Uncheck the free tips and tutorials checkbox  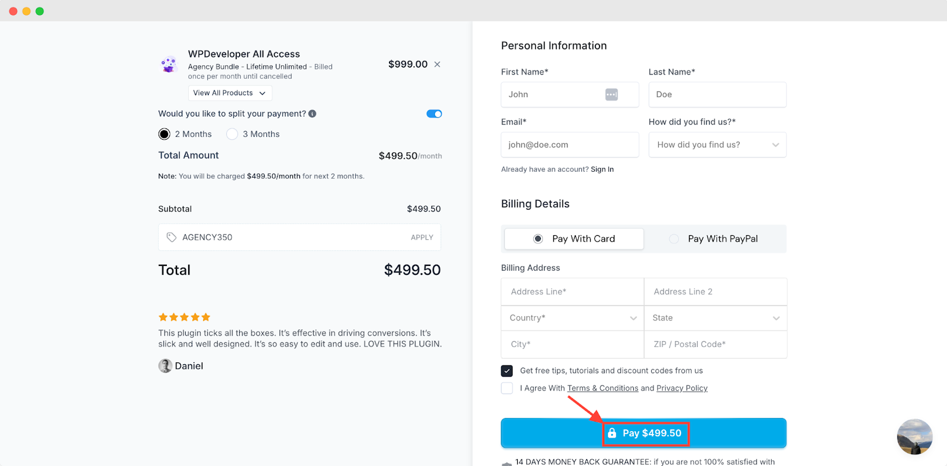click(507, 371)
